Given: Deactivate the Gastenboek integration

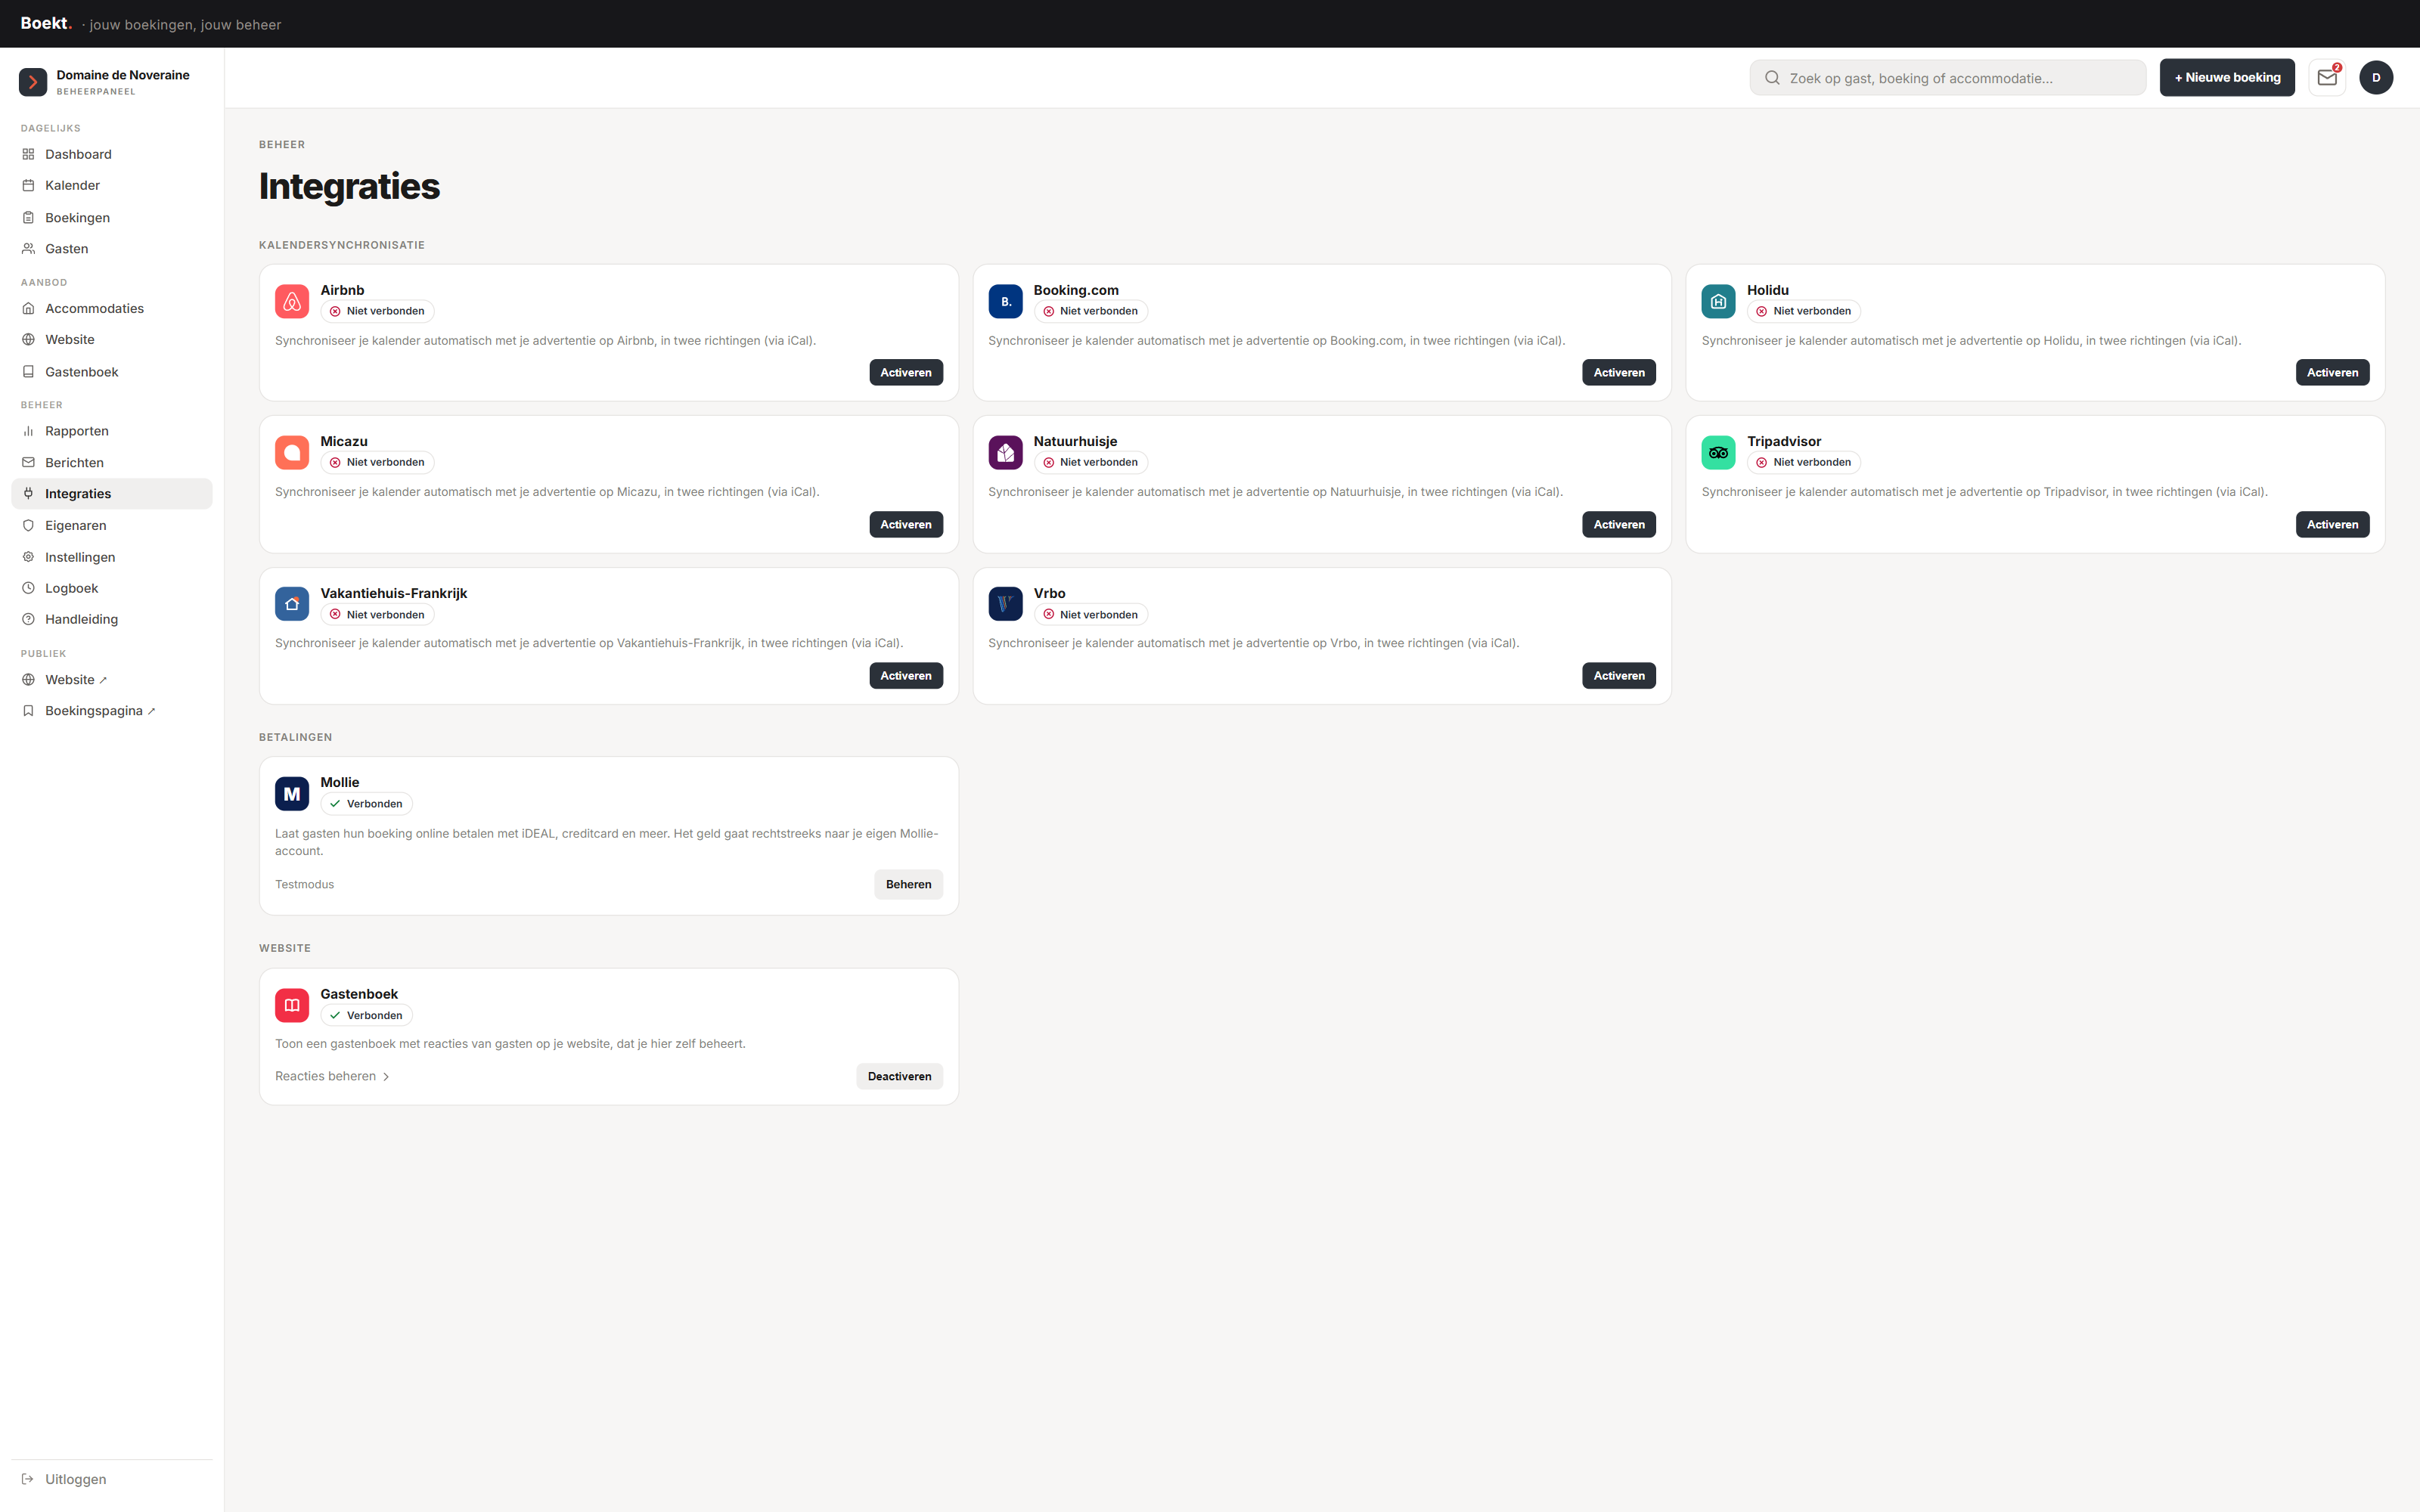Looking at the screenshot, I should coord(899,1076).
